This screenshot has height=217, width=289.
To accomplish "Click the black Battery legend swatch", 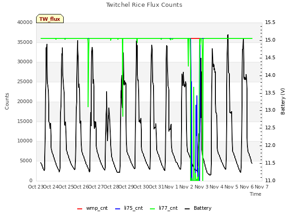I will (x=187, y=209).
